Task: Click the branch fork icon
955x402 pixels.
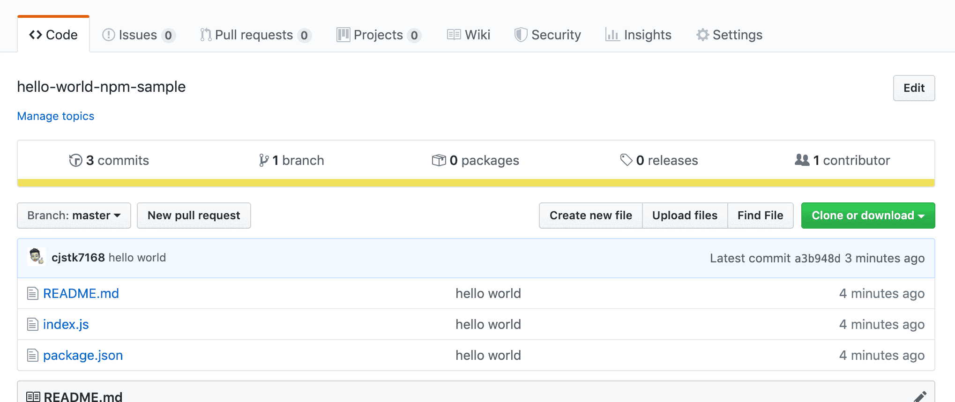Action: click(264, 160)
